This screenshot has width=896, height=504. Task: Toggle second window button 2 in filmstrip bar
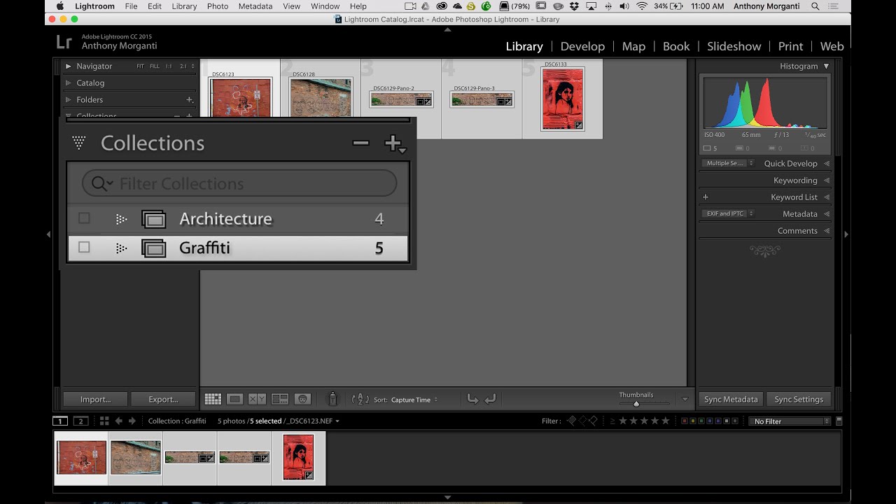[81, 421]
